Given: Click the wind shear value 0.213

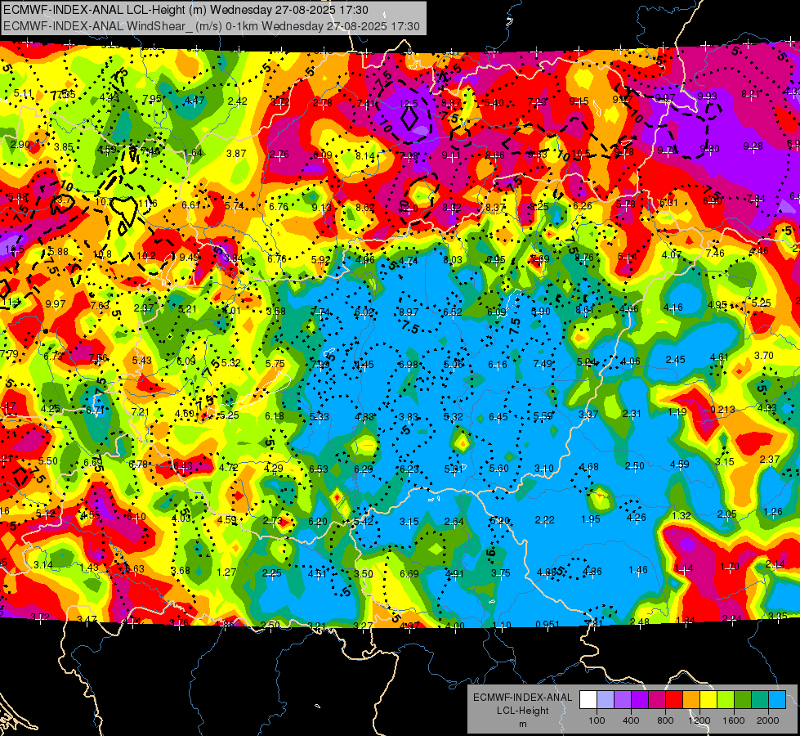Looking at the screenshot, I should [x=722, y=409].
